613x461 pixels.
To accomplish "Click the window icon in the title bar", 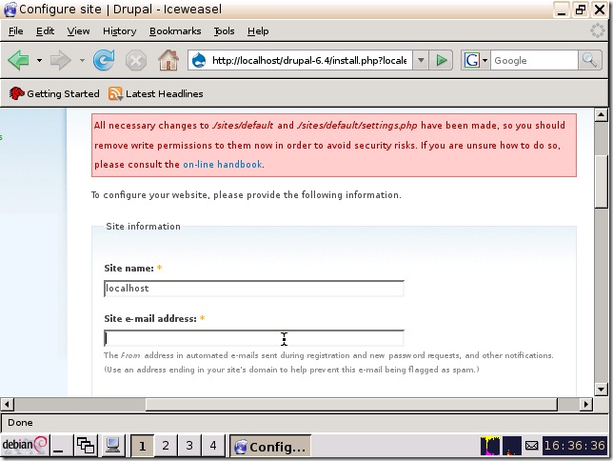I will (x=10, y=10).
